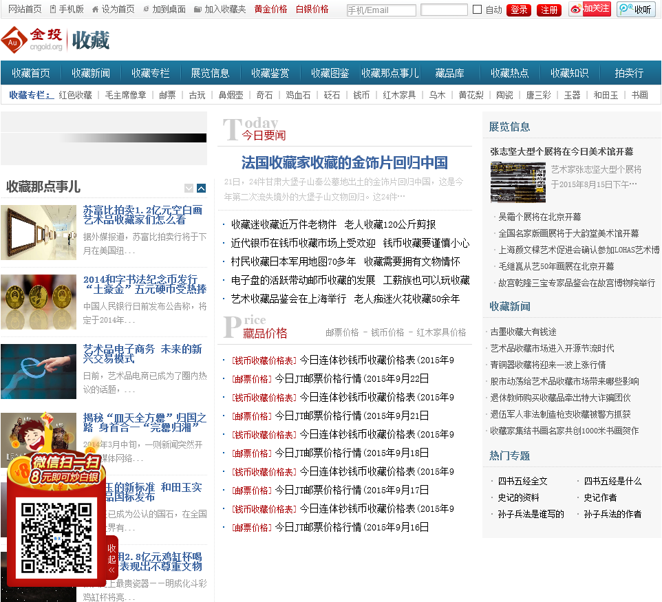Select 唐三彩 in sub-navigation

pos(539,95)
